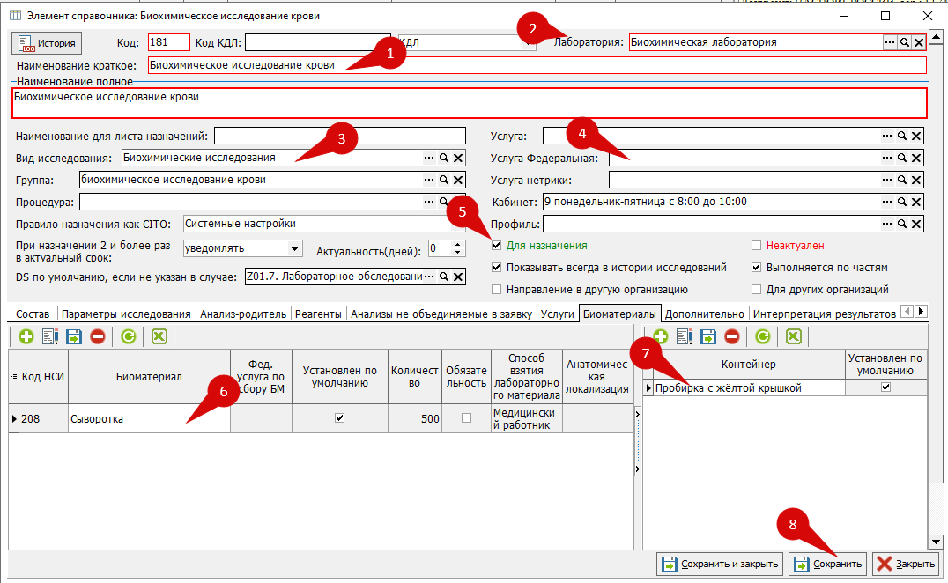This screenshot has height=583, width=948.
Task: Delete selected container with red minus
Action: [731, 336]
